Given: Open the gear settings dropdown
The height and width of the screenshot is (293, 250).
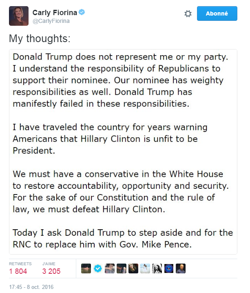Looking at the screenshot, I should coord(188,14).
